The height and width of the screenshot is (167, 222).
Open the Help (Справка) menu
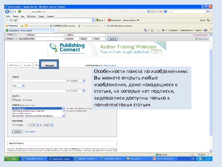point(50,16)
